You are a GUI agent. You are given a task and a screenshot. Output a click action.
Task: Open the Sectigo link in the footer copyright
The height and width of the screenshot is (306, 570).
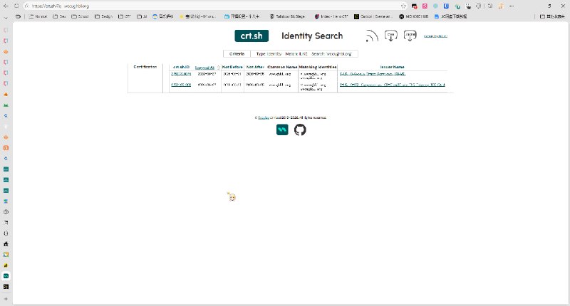click(x=264, y=117)
